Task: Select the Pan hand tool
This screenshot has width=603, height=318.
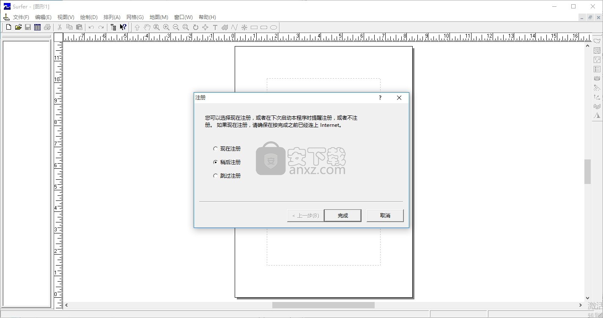Action: [x=147, y=27]
